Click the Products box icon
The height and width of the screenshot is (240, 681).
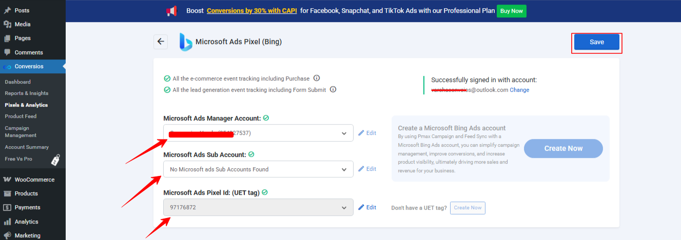(x=7, y=193)
